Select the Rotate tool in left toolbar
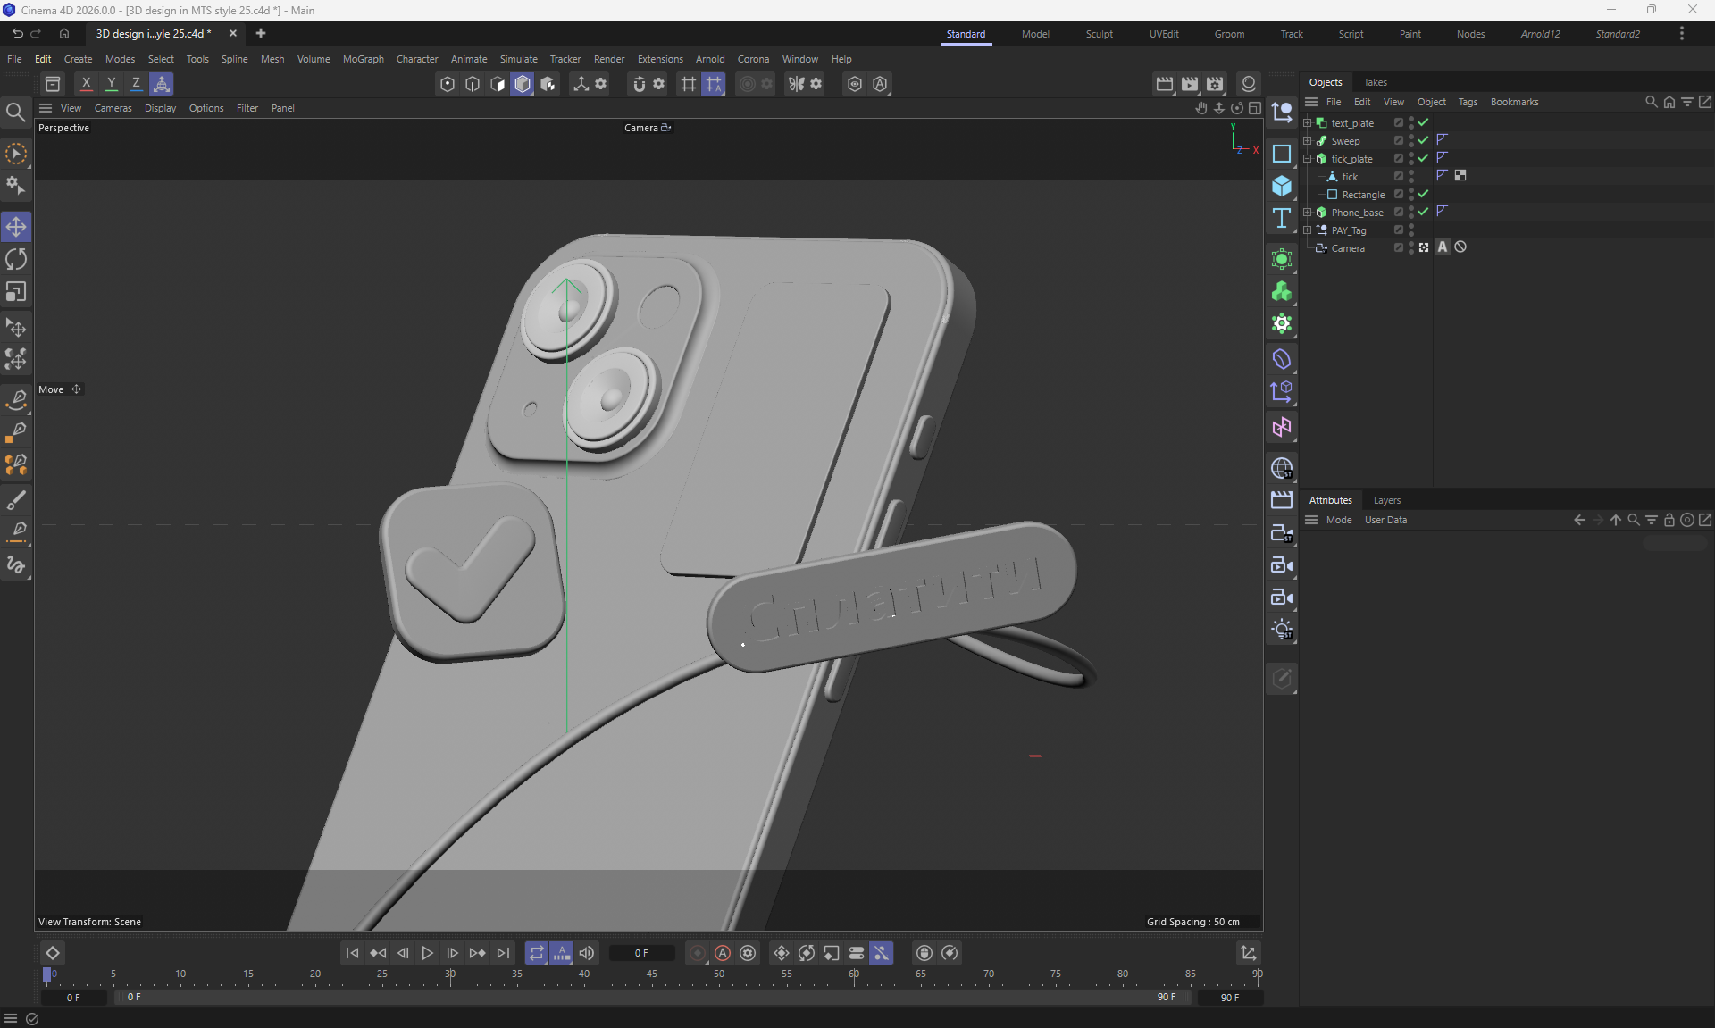 (16, 259)
